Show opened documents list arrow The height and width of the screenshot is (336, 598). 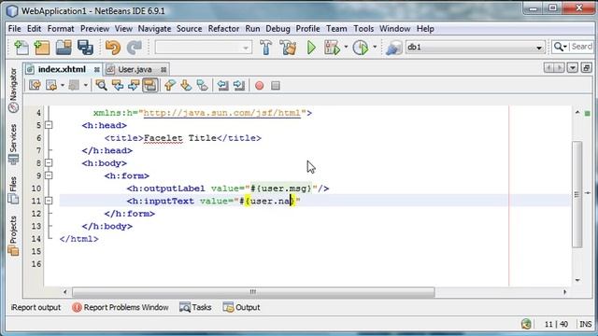(x=573, y=68)
